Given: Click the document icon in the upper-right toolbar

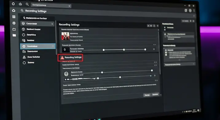Looking at the screenshot, I should click(x=186, y=10).
